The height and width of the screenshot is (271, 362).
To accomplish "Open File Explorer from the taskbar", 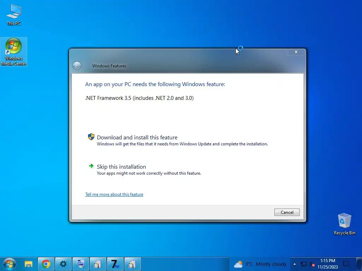I will click(29, 264).
